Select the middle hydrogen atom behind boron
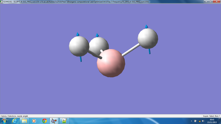This screenshot has width=221, height=124. point(99,44)
